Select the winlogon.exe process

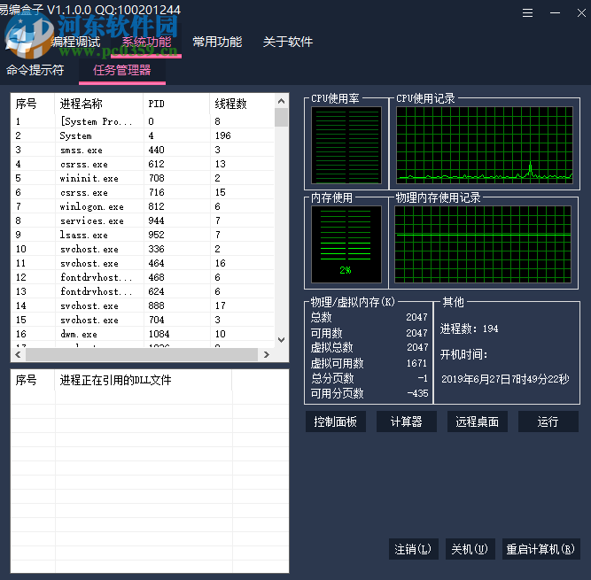tap(143, 206)
